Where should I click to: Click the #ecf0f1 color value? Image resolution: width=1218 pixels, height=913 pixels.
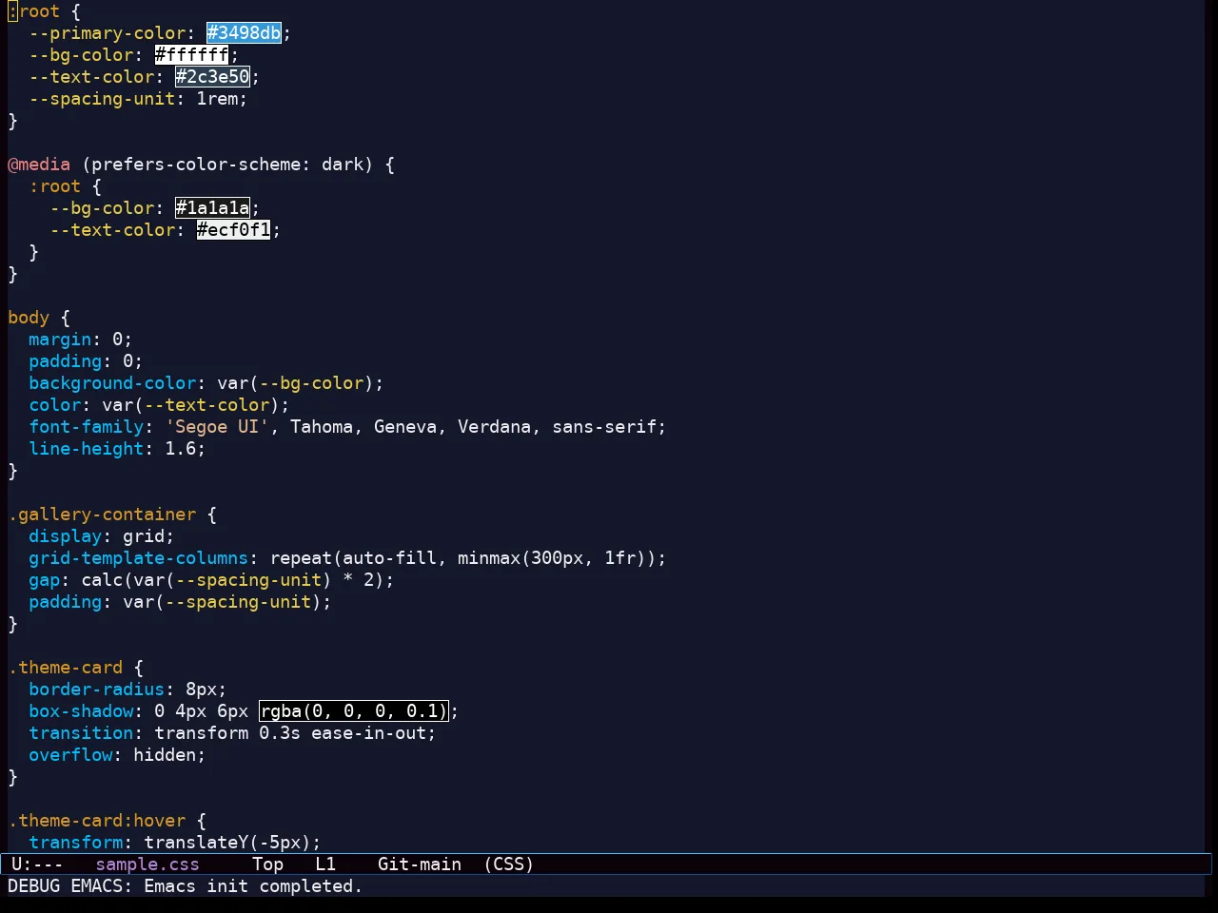tap(234, 230)
